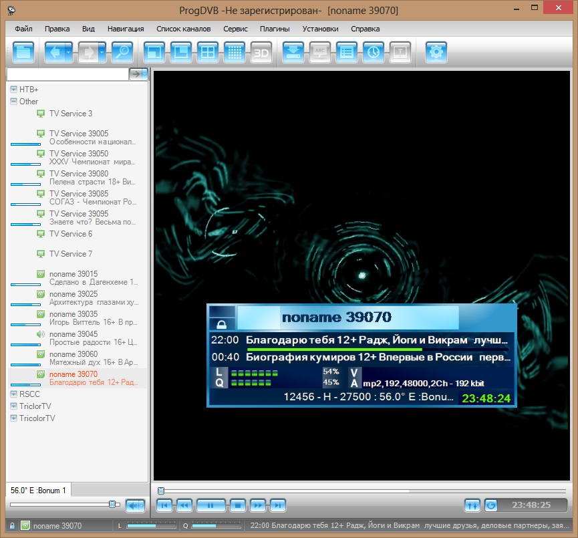Image resolution: width=578 pixels, height=538 pixels.
Task: Switch to mosaic grid view icon
Action: tap(234, 52)
